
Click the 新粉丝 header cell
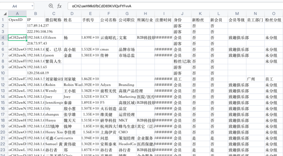pos(200,20)
